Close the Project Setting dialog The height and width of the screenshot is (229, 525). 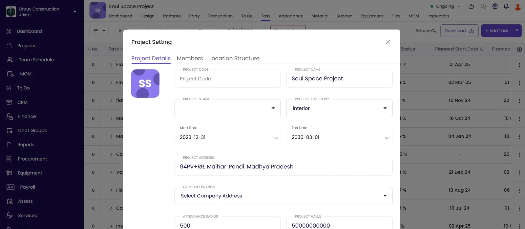click(388, 42)
